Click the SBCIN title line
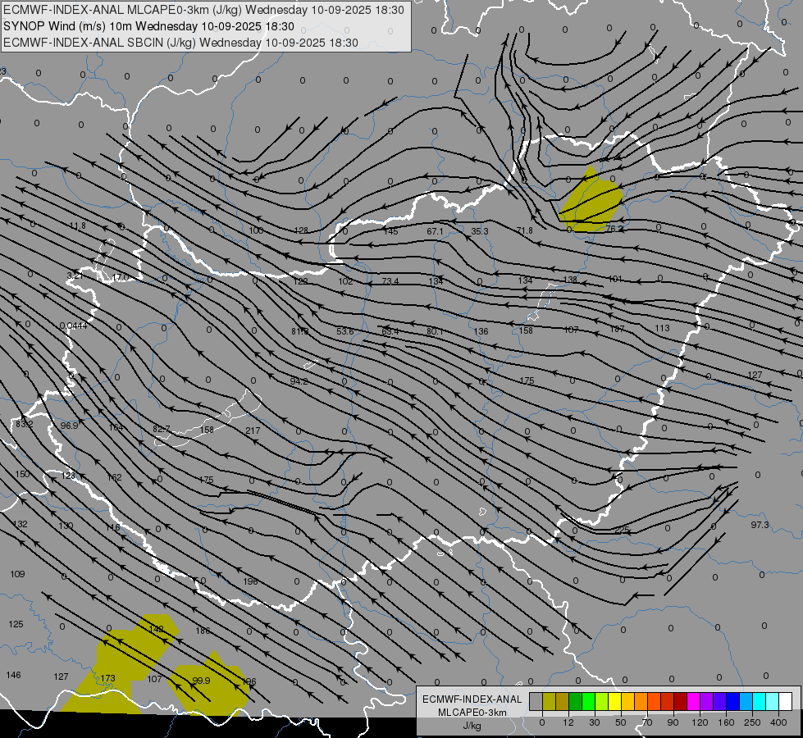This screenshot has height=738, width=803. click(x=180, y=43)
